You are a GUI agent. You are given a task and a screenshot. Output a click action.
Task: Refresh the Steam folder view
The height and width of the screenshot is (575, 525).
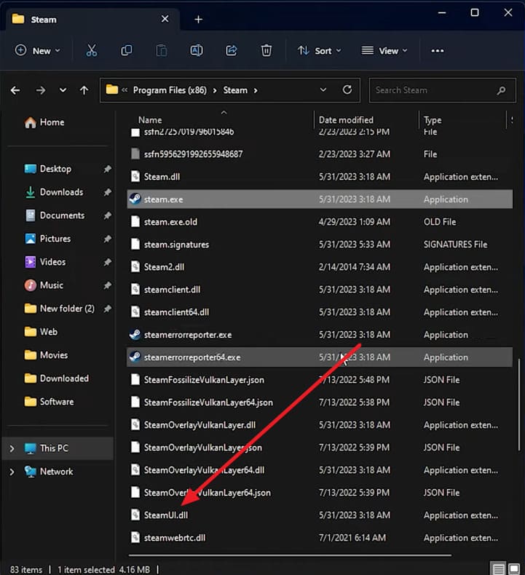coord(347,90)
